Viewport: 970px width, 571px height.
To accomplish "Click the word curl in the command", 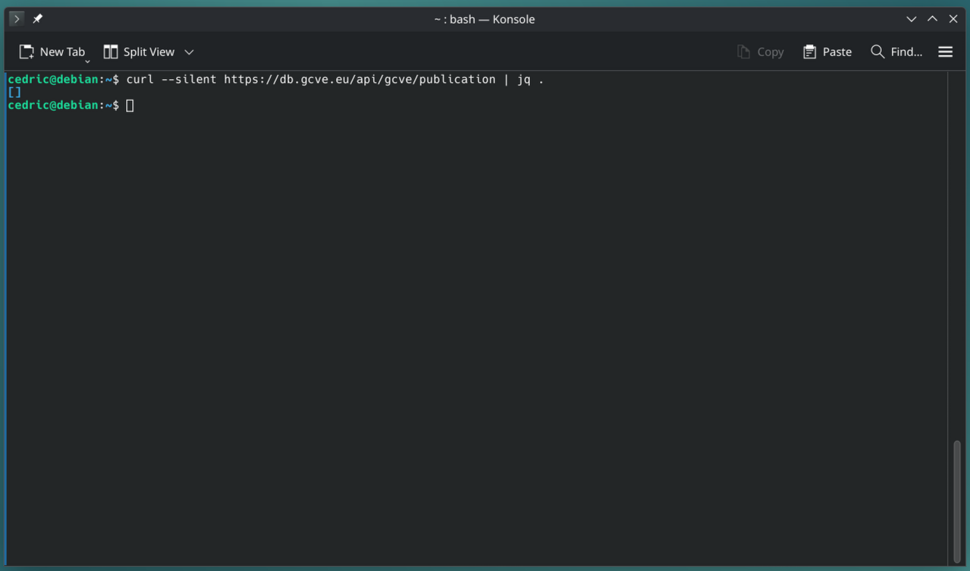I will coord(140,80).
